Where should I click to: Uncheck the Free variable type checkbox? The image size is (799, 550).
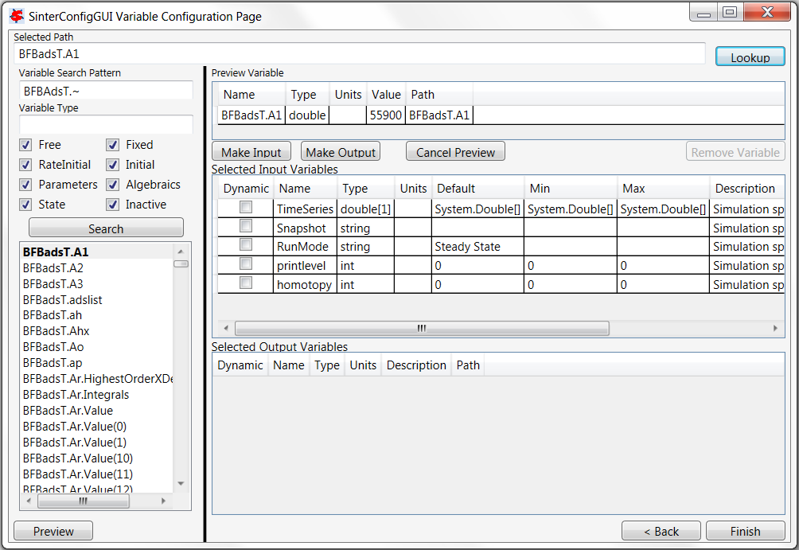point(25,145)
